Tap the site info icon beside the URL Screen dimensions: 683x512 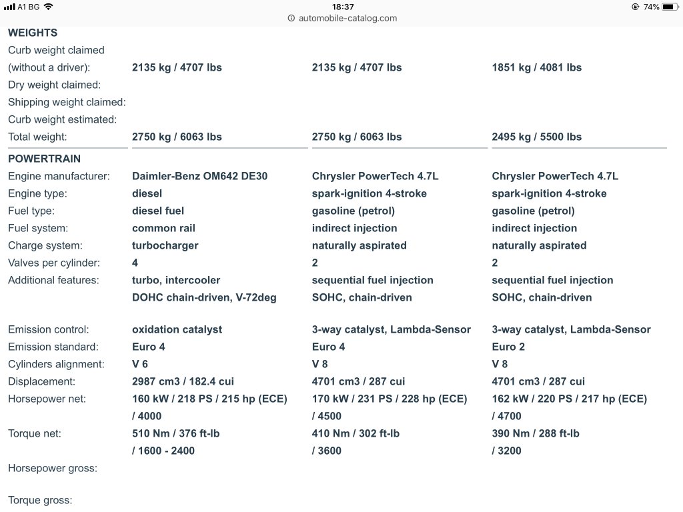click(291, 19)
